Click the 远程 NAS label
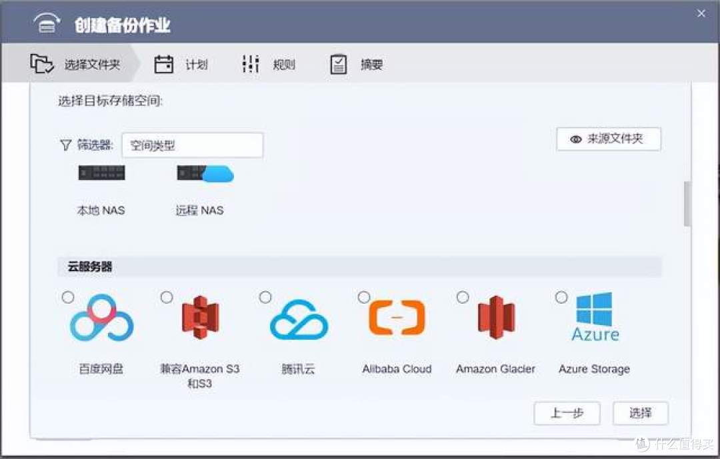 click(200, 211)
